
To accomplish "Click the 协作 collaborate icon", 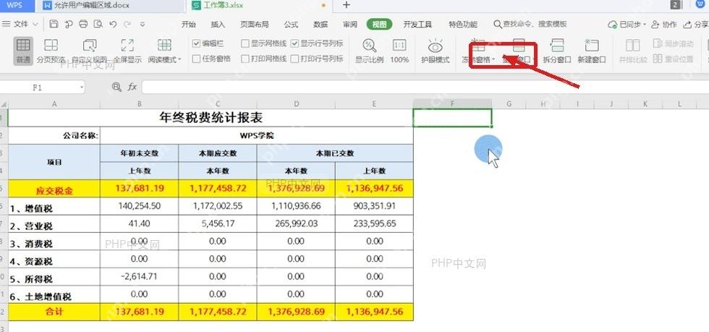I will pos(664,25).
